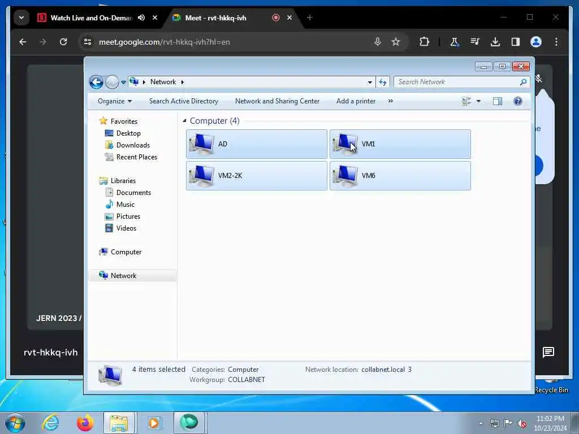Screen dimensions: 579x434
Task: Open the Chrome extensions puzzle icon
Action: (x=424, y=42)
